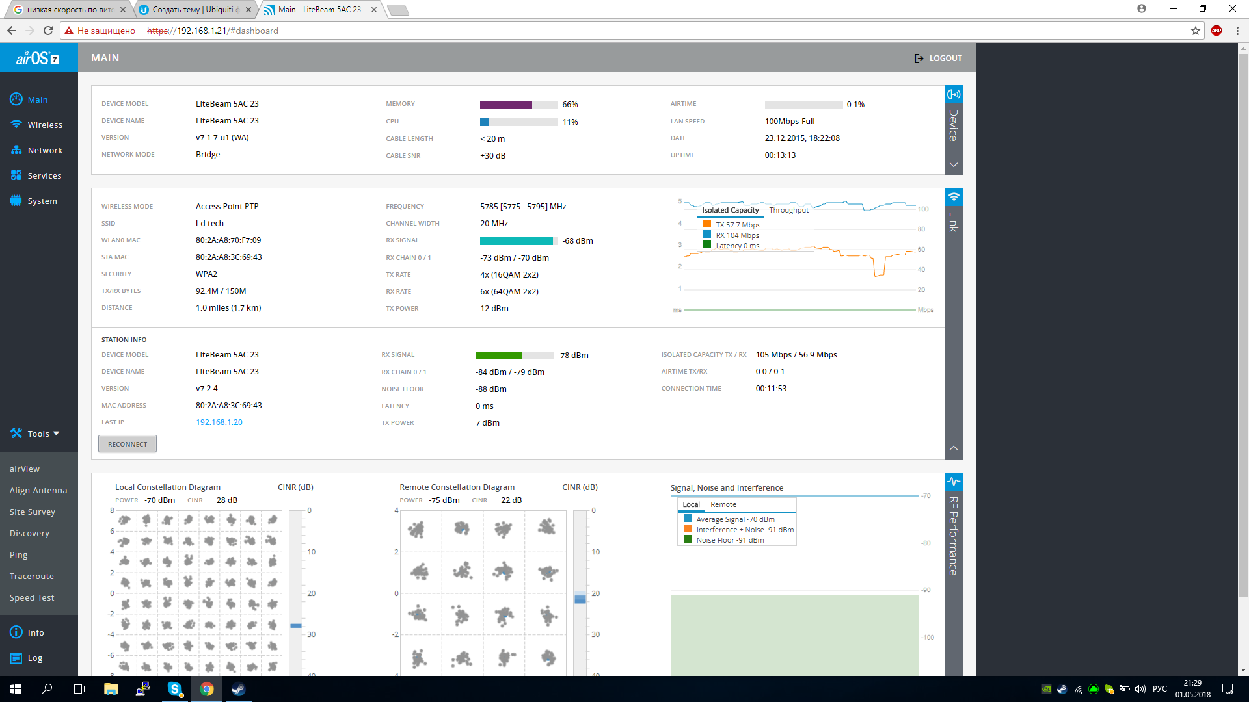This screenshot has width=1249, height=702.
Task: Click the RF Performance panel icon
Action: tap(954, 482)
